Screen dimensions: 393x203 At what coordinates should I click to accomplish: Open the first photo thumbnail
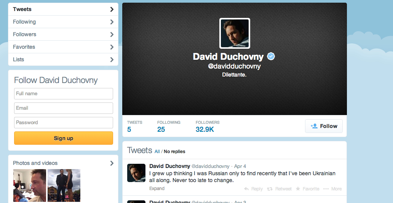30,185
